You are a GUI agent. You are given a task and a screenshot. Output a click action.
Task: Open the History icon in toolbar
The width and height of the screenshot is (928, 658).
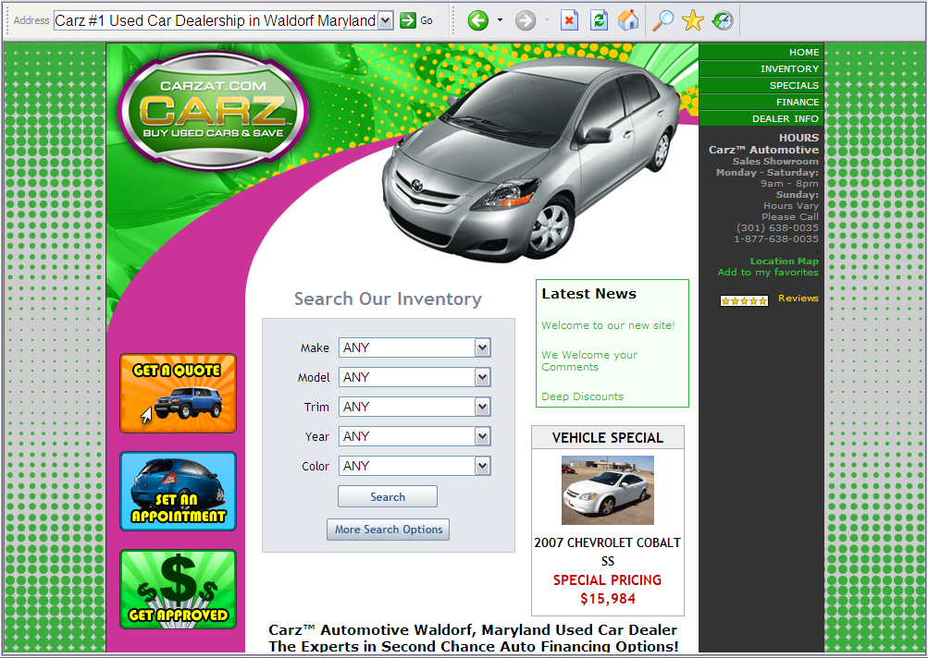click(x=723, y=20)
